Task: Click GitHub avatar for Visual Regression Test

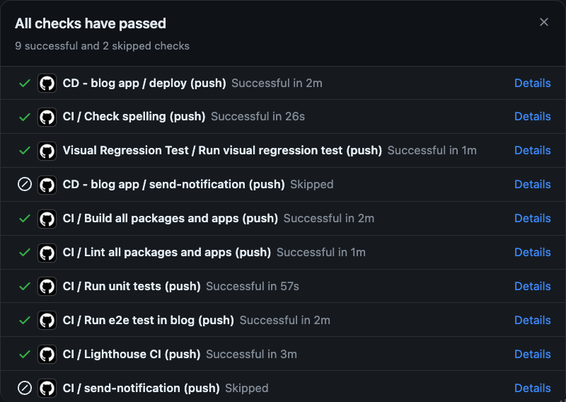Action: click(47, 151)
